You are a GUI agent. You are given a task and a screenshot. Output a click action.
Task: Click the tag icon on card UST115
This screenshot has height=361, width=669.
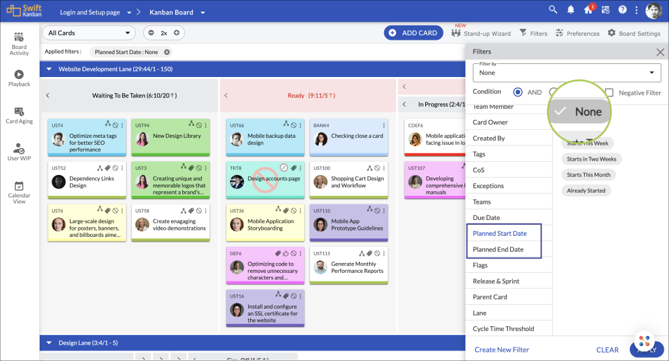pyautogui.click(x=370, y=253)
